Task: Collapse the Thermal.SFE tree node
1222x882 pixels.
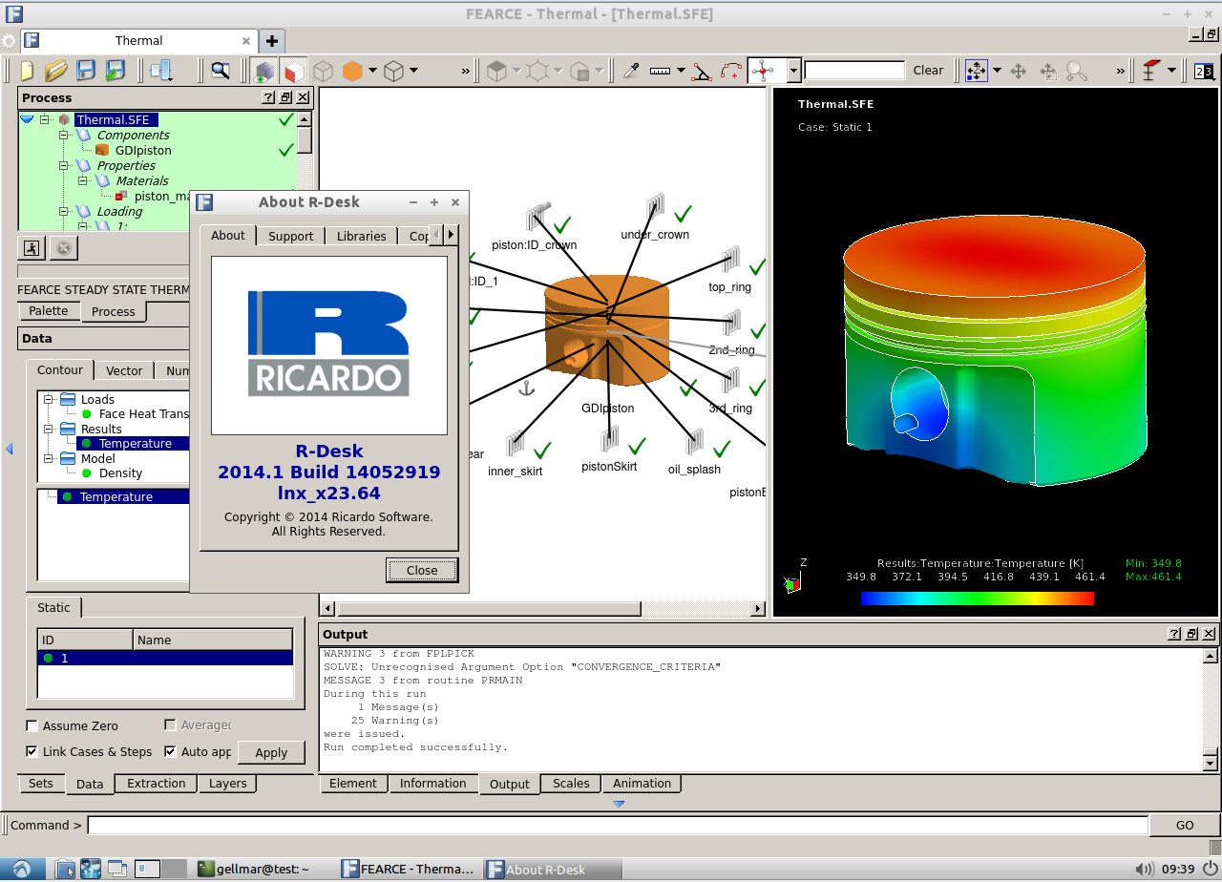Action: click(x=44, y=119)
